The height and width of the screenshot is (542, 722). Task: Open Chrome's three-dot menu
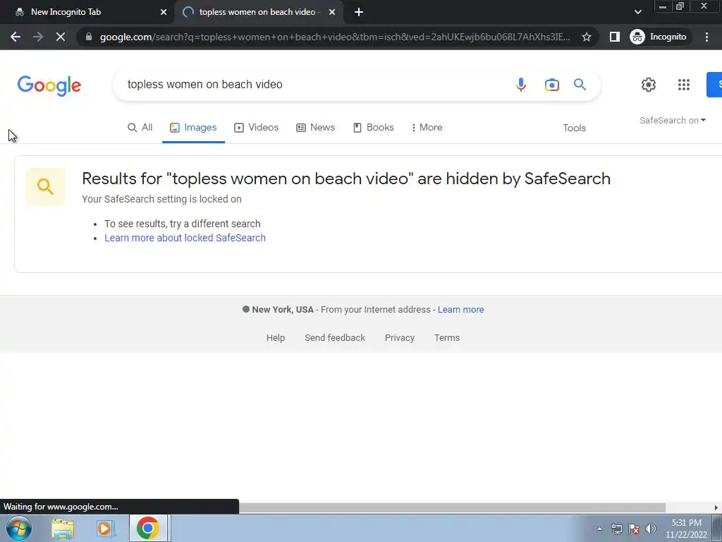706,37
